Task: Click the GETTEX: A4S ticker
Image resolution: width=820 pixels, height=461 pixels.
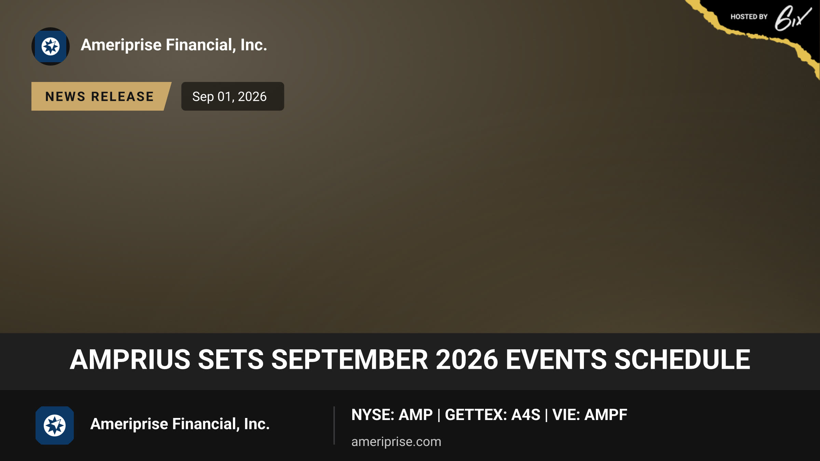Action: point(492,415)
